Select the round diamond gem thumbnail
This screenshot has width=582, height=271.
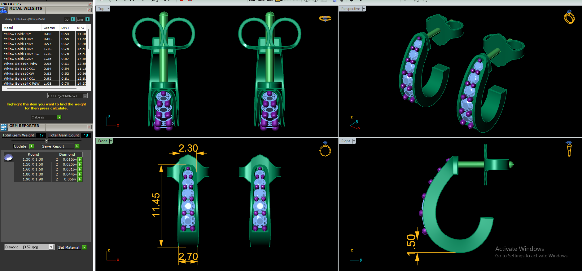[x=8, y=157]
